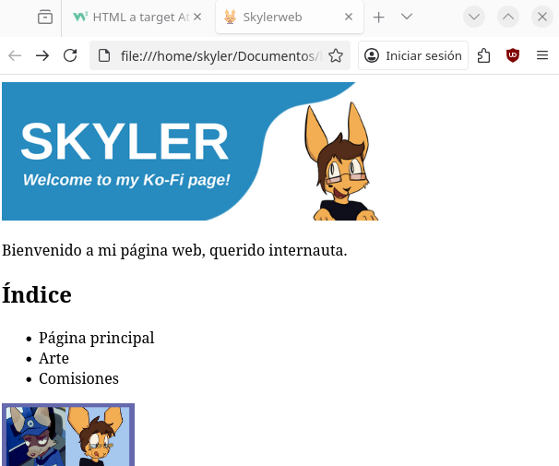559x466 pixels.
Task: Click the Skylerweb tab favicon
Action: tap(230, 17)
